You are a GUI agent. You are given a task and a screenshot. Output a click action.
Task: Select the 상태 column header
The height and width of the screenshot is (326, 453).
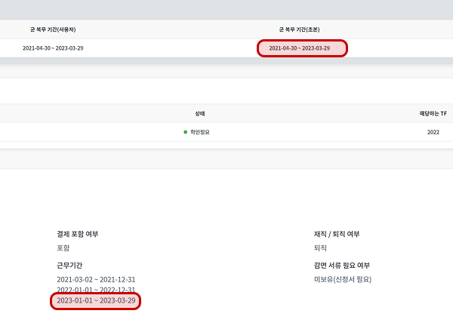200,113
